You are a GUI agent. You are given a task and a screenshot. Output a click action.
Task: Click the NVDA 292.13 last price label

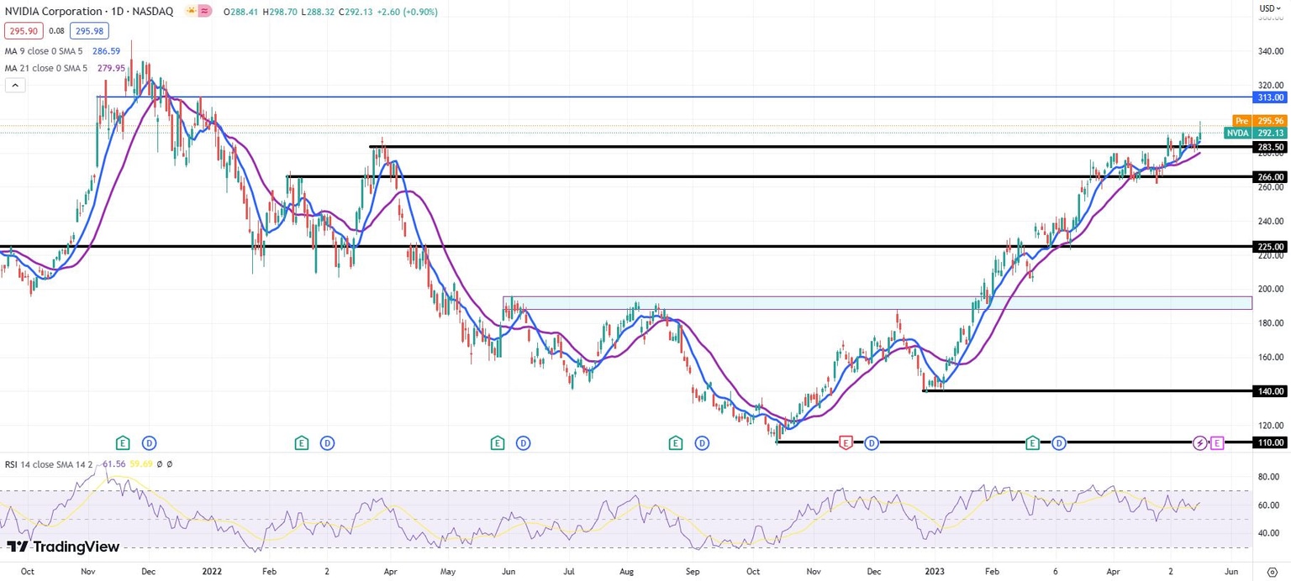[1255, 133]
